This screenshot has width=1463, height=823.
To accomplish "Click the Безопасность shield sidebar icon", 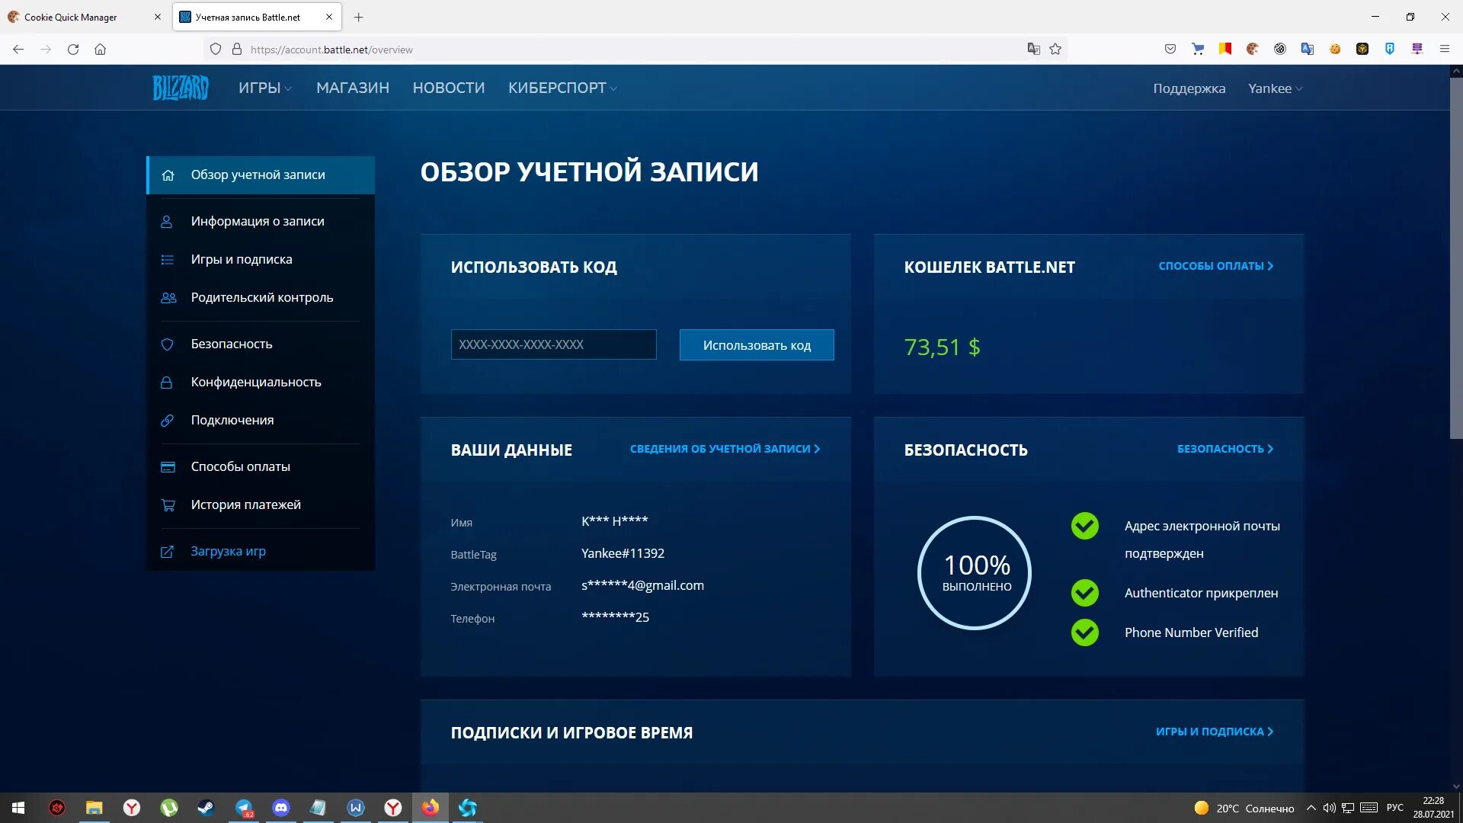I will 166,343.
